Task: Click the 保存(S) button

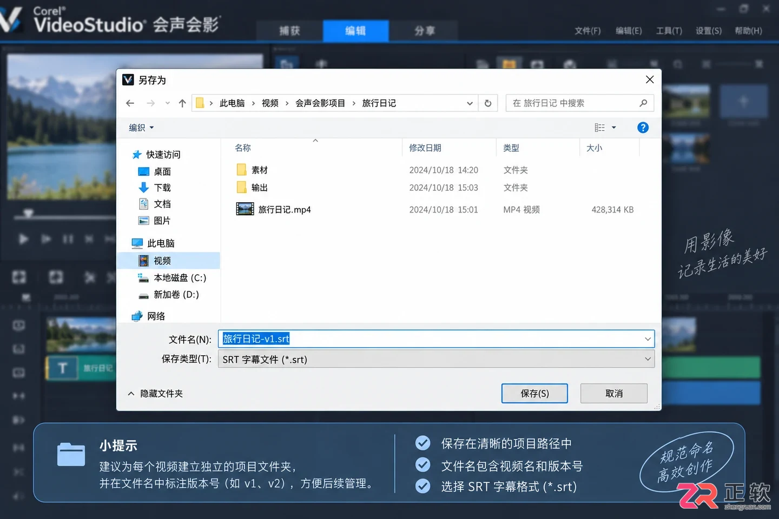Action: 534,394
